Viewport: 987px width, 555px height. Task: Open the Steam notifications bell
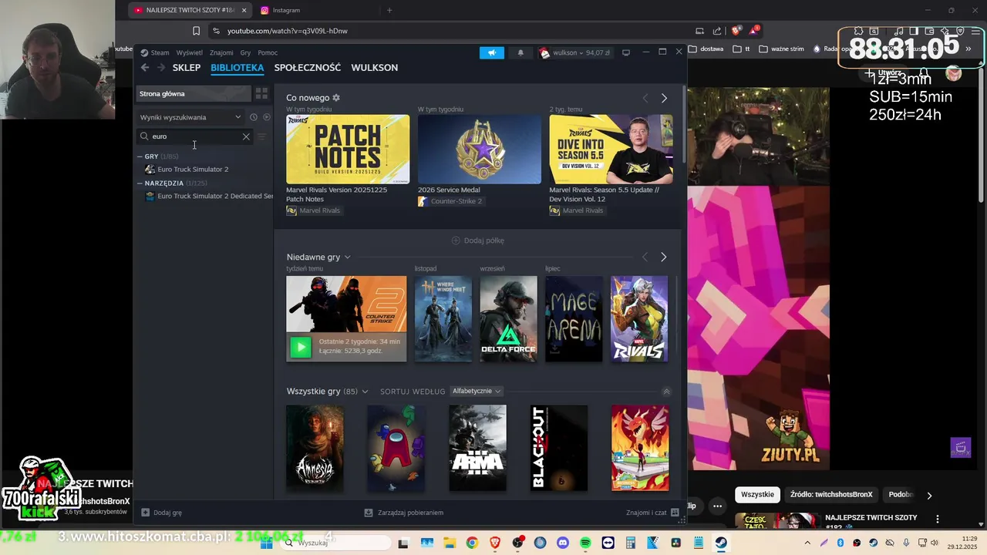click(x=520, y=52)
